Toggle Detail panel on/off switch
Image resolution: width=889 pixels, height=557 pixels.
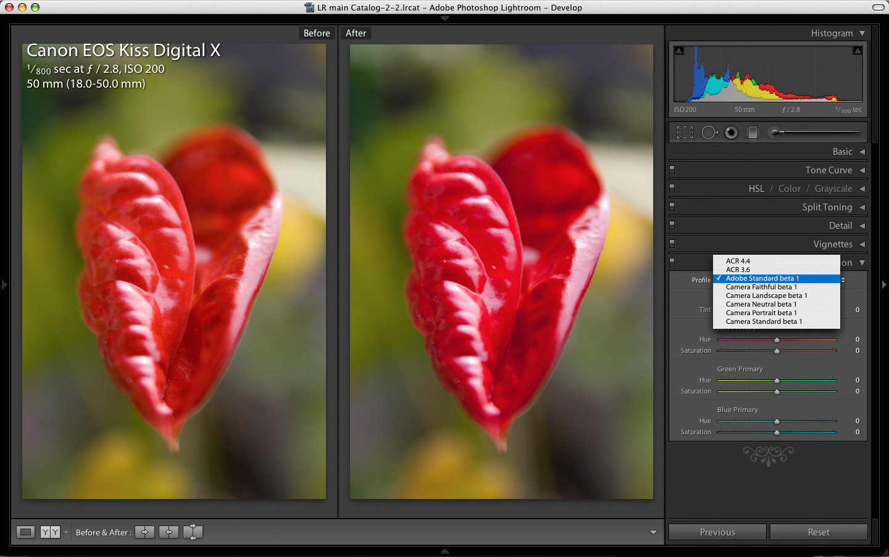click(672, 225)
